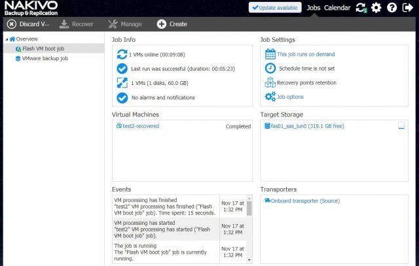Click the Events scrollbar thumb
Screen dimensions: 419x266
(x=249, y=208)
